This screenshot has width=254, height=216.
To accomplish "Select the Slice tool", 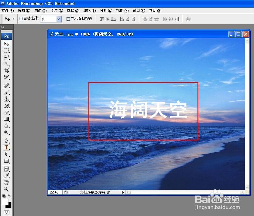I will (6, 77).
